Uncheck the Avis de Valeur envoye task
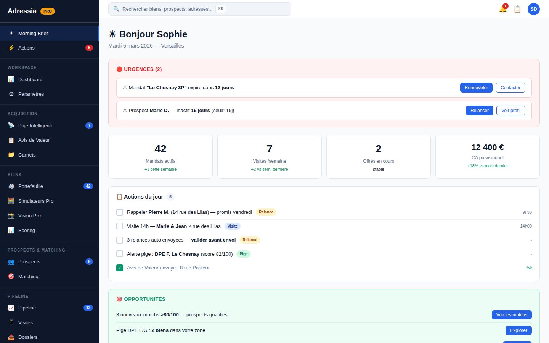Image resolution: width=549 pixels, height=343 pixels. [x=120, y=268]
